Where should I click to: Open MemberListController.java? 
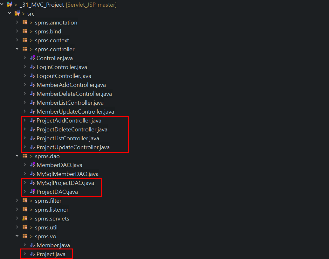point(70,102)
